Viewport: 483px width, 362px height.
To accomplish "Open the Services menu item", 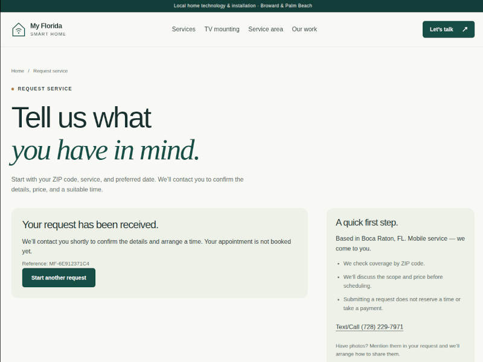I will tap(184, 29).
